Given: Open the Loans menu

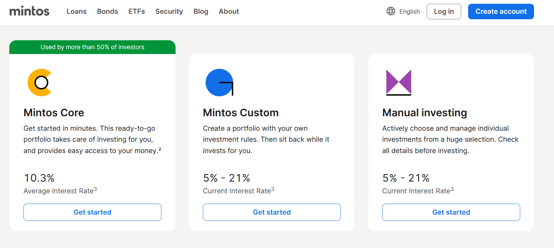Looking at the screenshot, I should [x=77, y=11].
